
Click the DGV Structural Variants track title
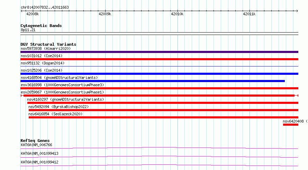pyautogui.click(x=48, y=44)
